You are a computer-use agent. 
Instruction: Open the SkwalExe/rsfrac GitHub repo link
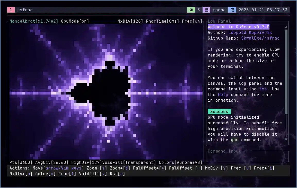[260, 38]
